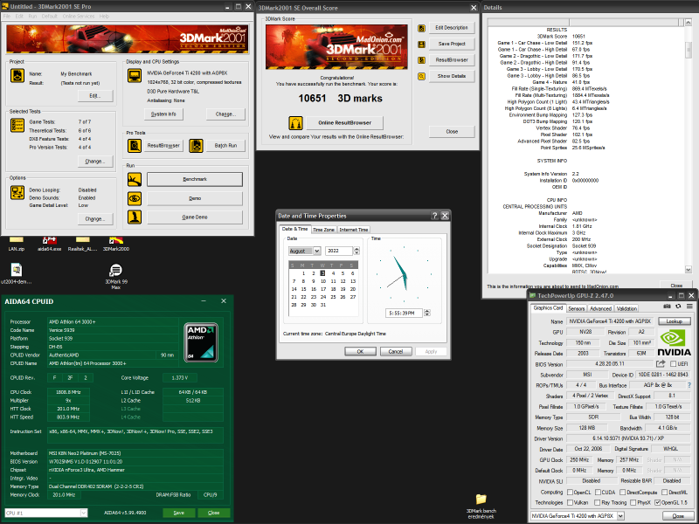Switch to the Advanced tab in GPU-Z

tap(600, 308)
